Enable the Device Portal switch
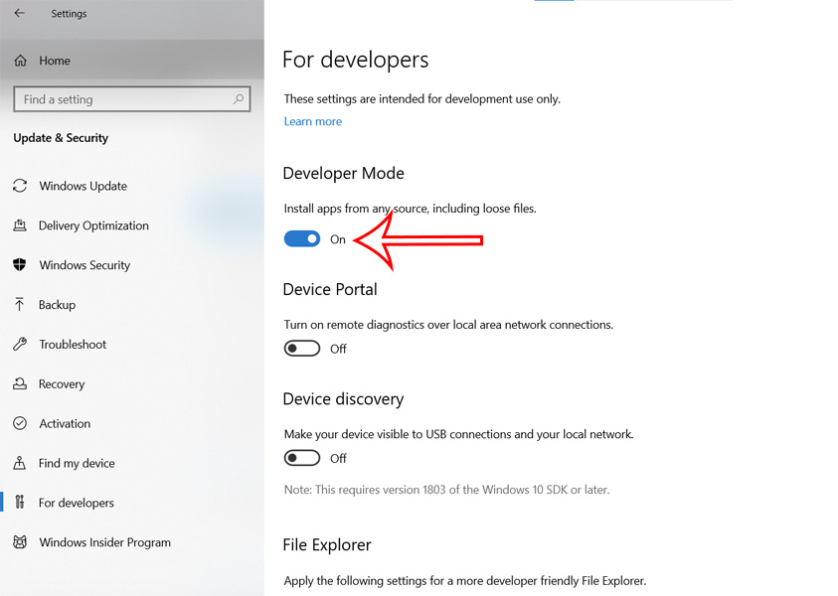The height and width of the screenshot is (596, 838). 301,348
